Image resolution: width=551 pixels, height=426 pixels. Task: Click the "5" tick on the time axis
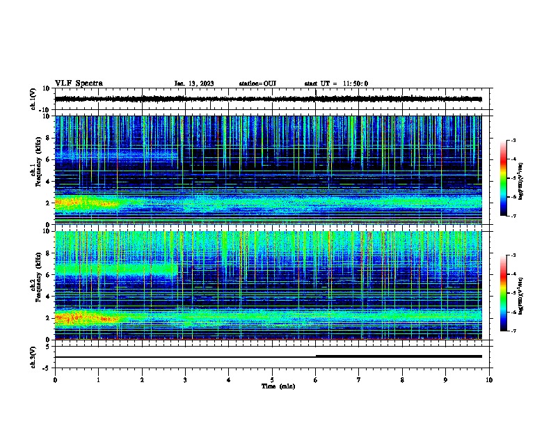(272, 380)
